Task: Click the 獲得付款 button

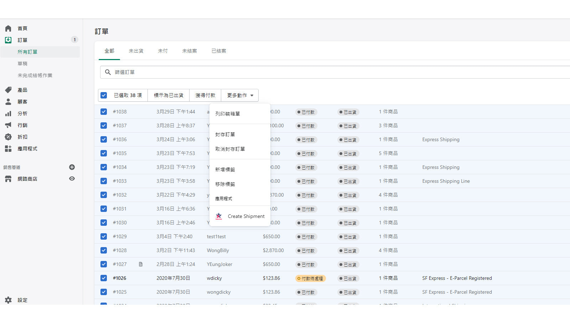Action: [205, 95]
